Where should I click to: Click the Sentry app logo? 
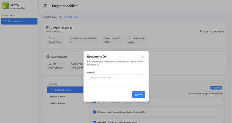click(6, 6)
